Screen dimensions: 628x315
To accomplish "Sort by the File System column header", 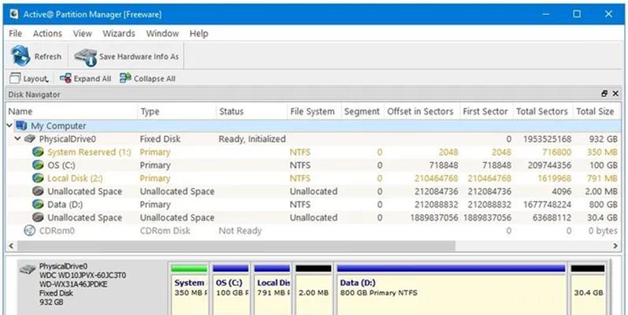I will pyautogui.click(x=314, y=112).
